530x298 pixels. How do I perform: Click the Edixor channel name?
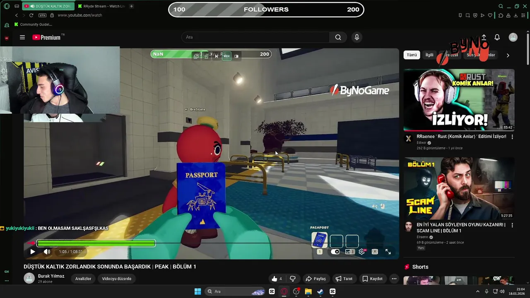[422, 143]
